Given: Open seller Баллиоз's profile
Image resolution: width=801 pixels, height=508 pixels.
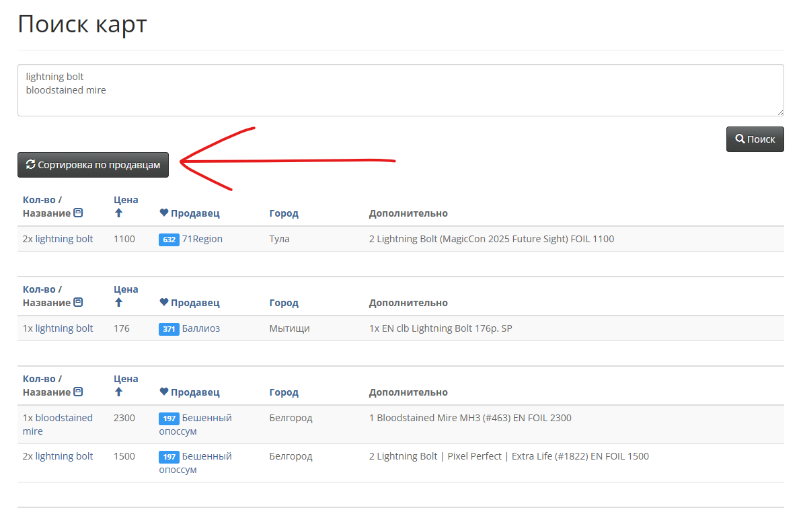Looking at the screenshot, I should point(200,328).
